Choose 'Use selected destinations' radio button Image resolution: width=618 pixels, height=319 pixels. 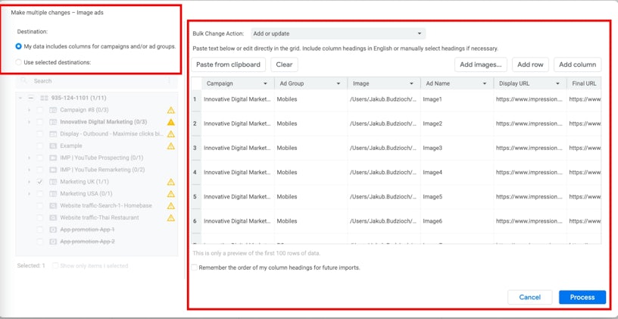19,62
